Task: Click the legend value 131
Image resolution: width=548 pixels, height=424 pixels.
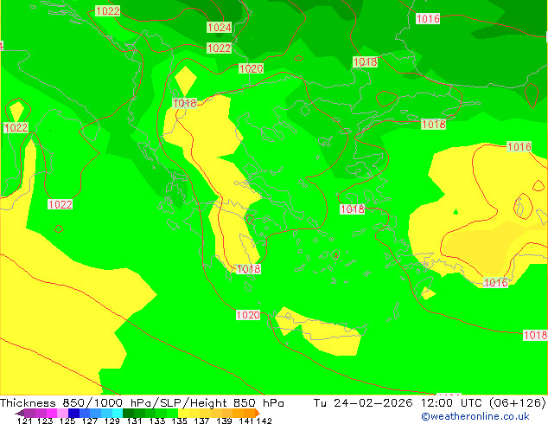Action: 135,421
